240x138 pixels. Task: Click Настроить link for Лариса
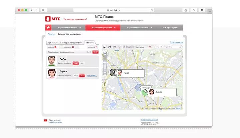(x=92, y=76)
